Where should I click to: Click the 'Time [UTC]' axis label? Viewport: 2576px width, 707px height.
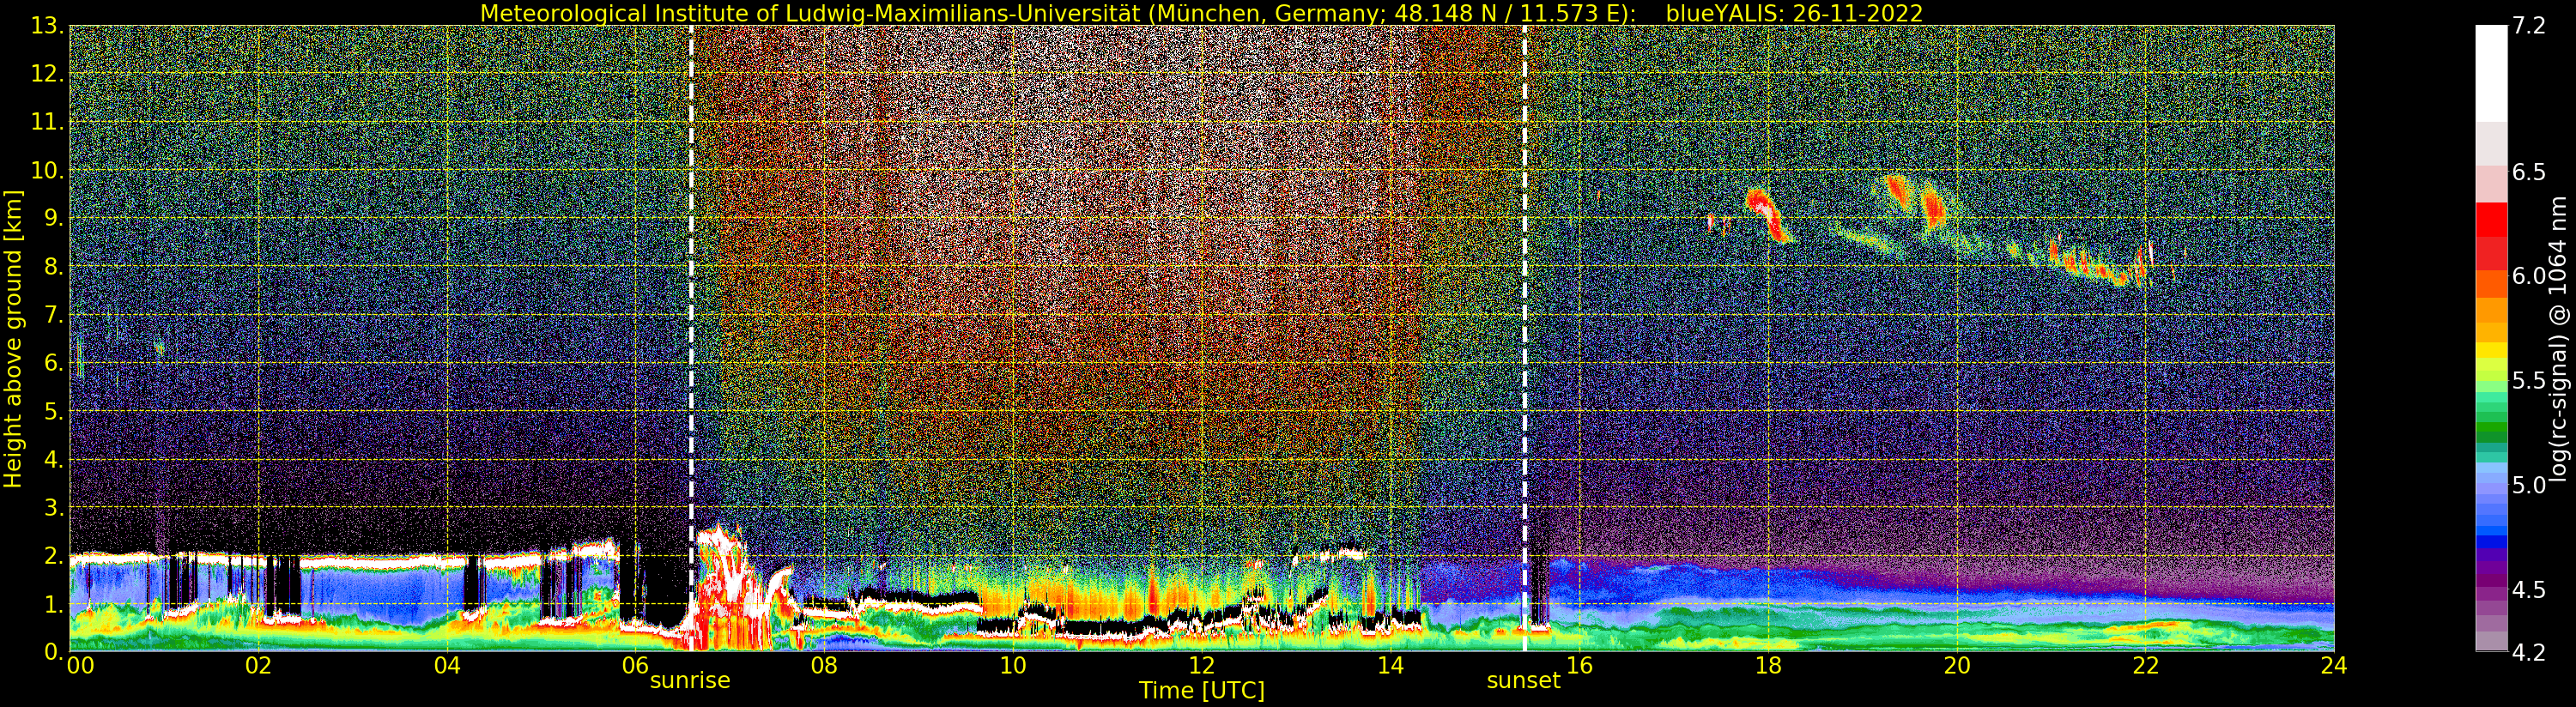(1202, 691)
